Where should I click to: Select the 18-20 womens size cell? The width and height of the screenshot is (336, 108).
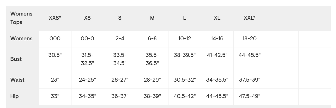coord(249,38)
